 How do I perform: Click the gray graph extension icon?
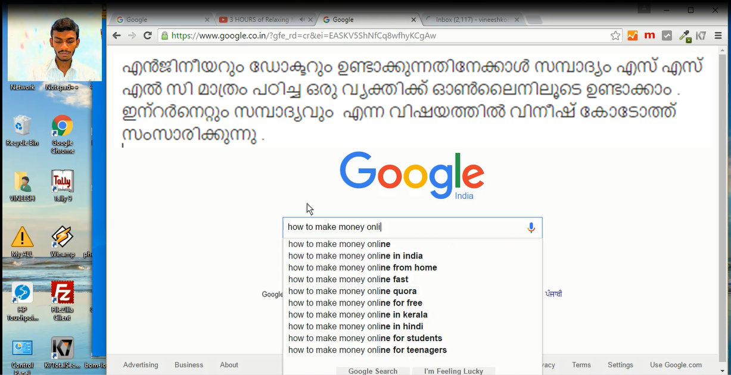pos(667,36)
